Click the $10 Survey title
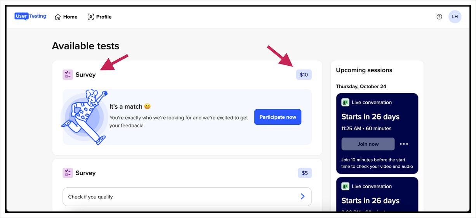The width and height of the screenshot is (476, 218). (85, 75)
